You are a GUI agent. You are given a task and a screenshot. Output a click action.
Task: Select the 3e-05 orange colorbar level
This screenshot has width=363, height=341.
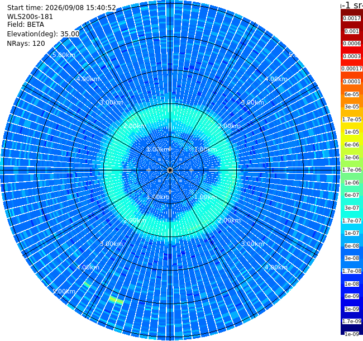352,107
